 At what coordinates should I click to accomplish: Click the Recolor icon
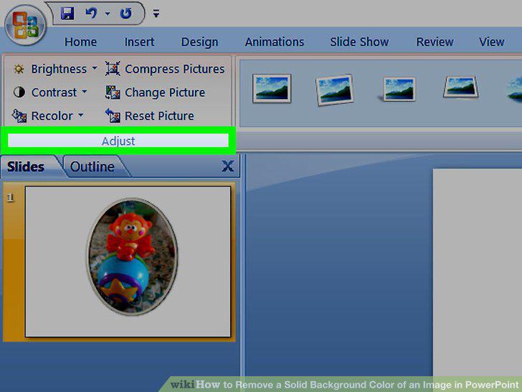[19, 116]
